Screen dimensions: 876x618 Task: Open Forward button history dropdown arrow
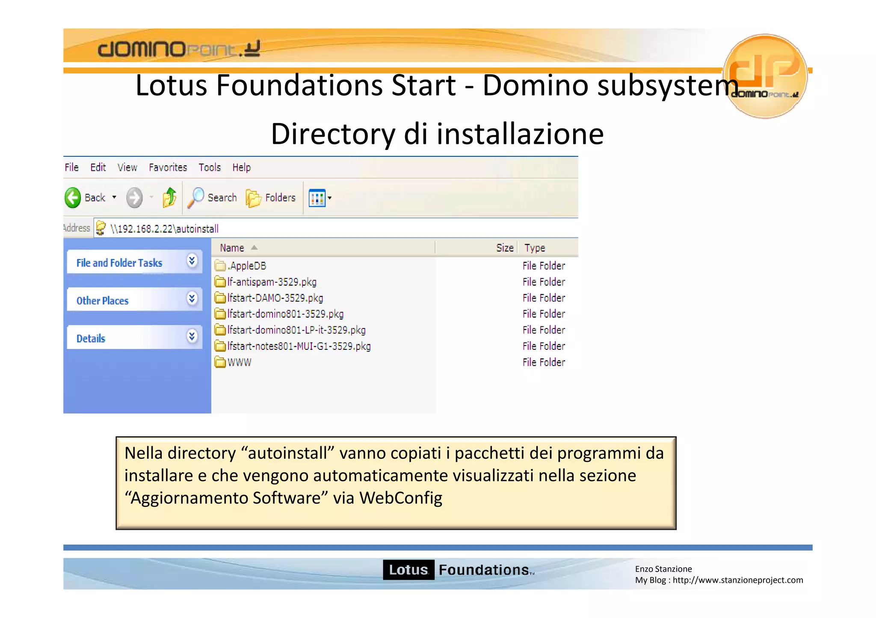click(x=151, y=197)
